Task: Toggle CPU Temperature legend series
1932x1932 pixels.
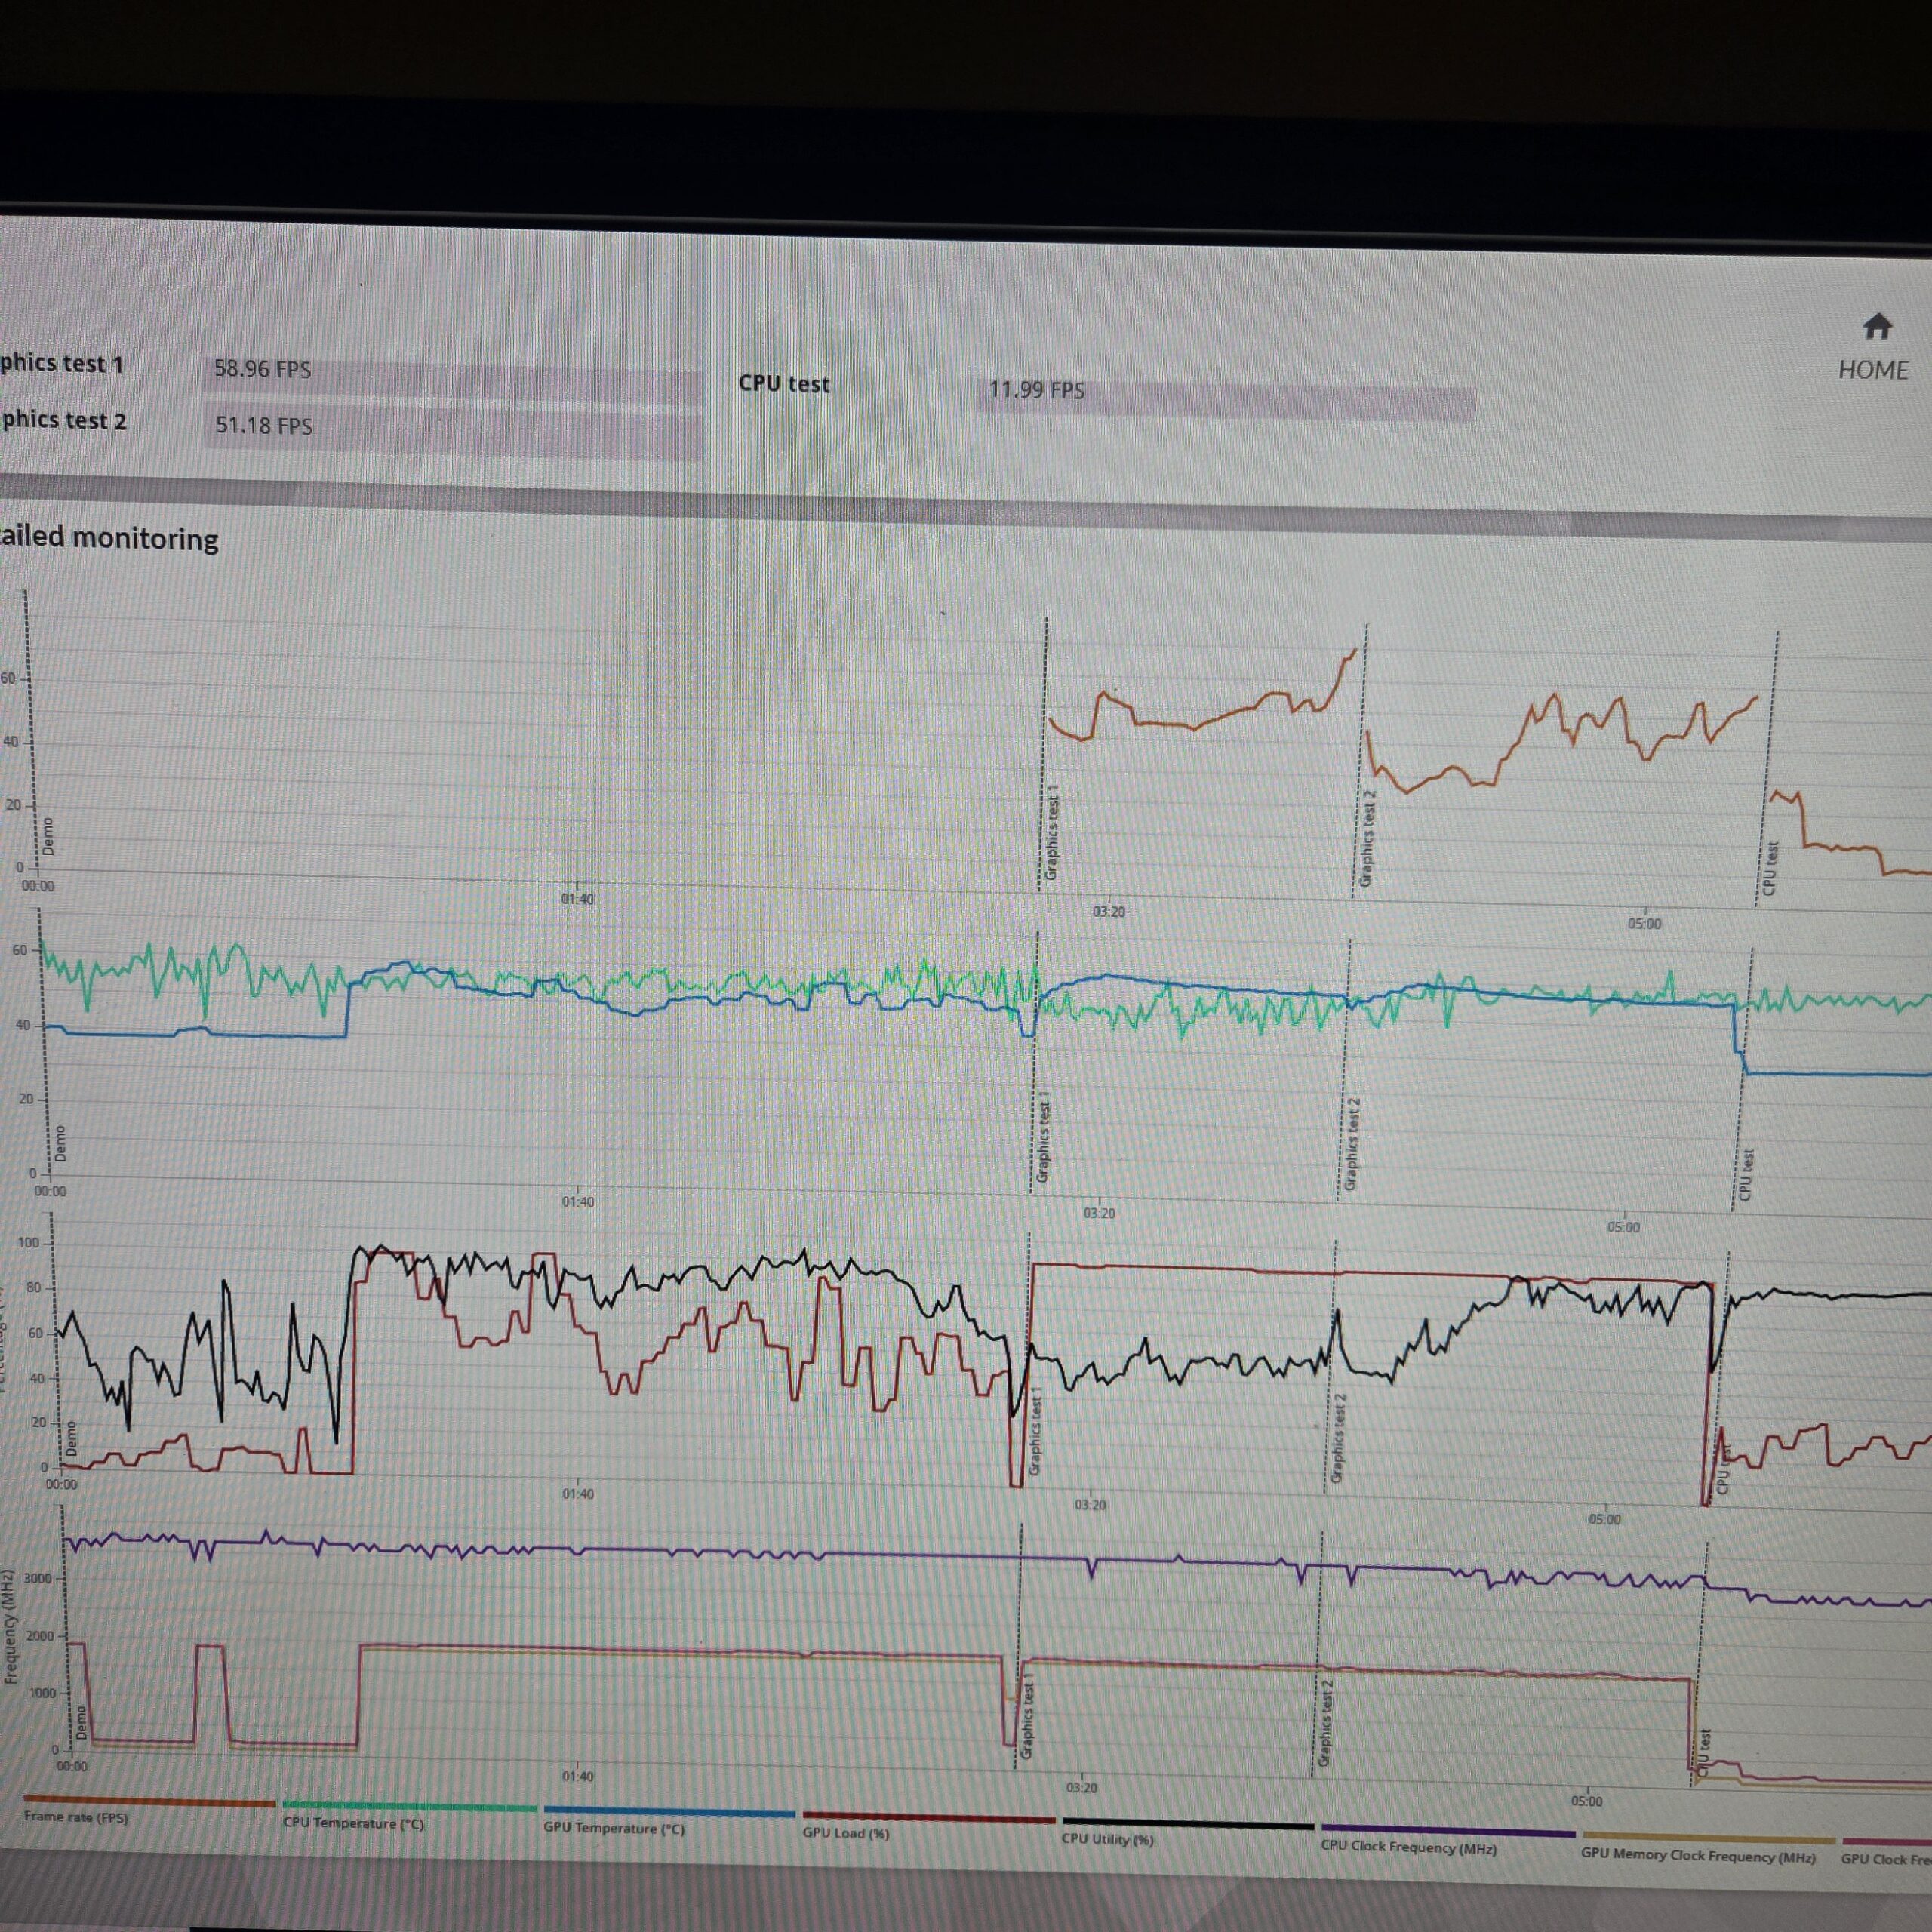Action: click(354, 1823)
